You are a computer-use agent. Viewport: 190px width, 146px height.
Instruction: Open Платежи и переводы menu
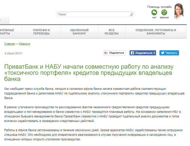point(41,32)
